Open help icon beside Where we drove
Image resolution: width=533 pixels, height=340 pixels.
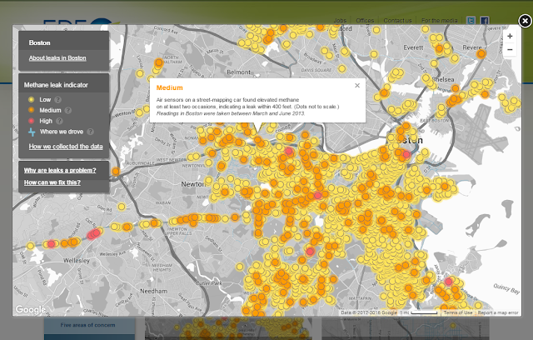[90, 132]
